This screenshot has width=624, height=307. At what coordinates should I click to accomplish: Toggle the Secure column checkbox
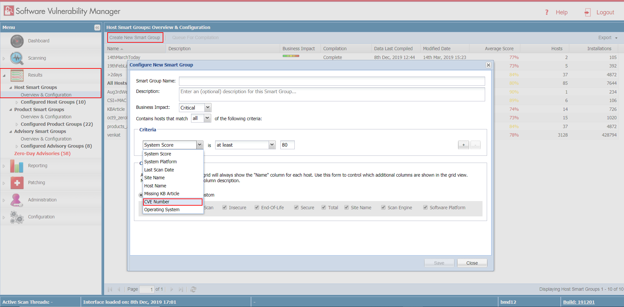pos(296,208)
